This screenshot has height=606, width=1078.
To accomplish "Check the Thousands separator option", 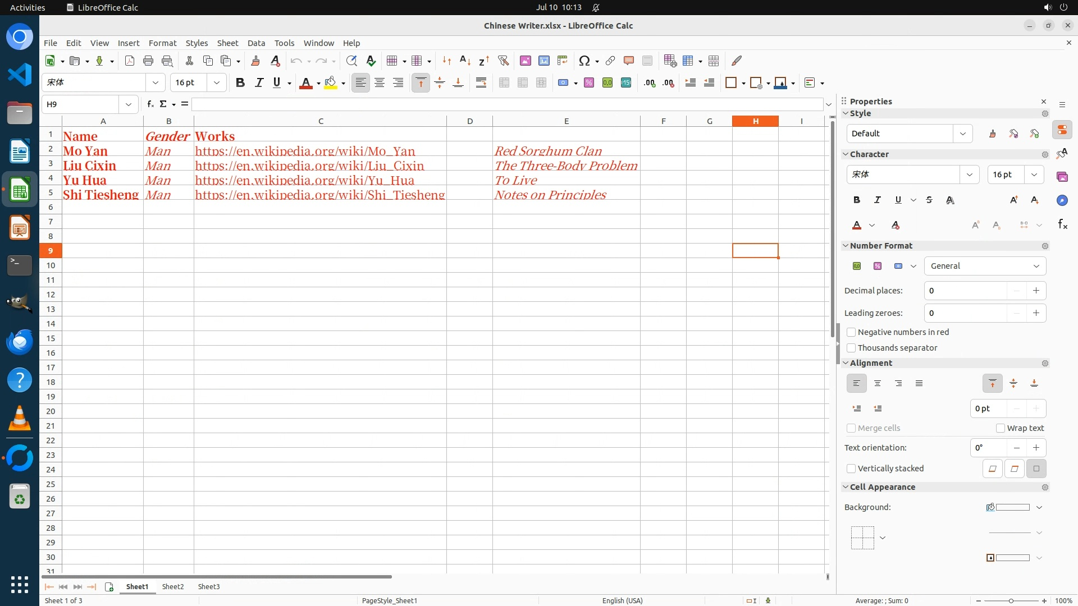I will [x=851, y=348].
